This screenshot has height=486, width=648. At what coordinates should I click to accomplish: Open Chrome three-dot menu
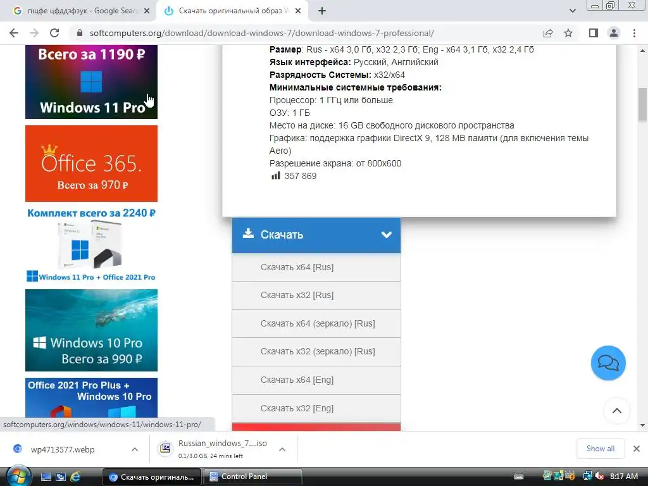click(x=634, y=33)
